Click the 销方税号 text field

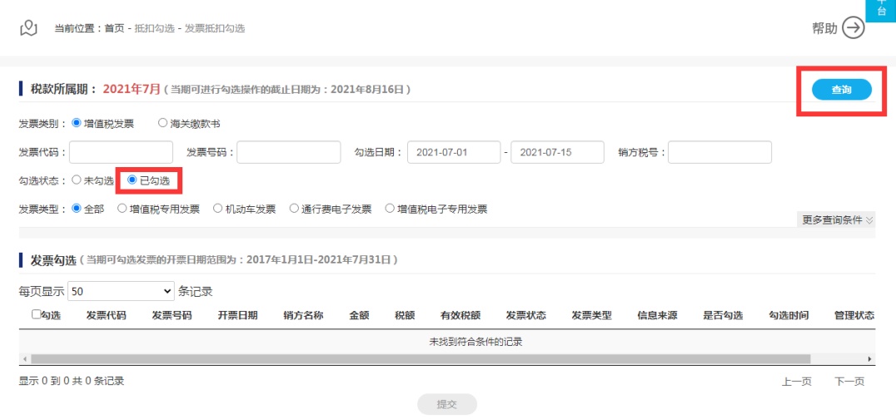pyautogui.click(x=719, y=152)
